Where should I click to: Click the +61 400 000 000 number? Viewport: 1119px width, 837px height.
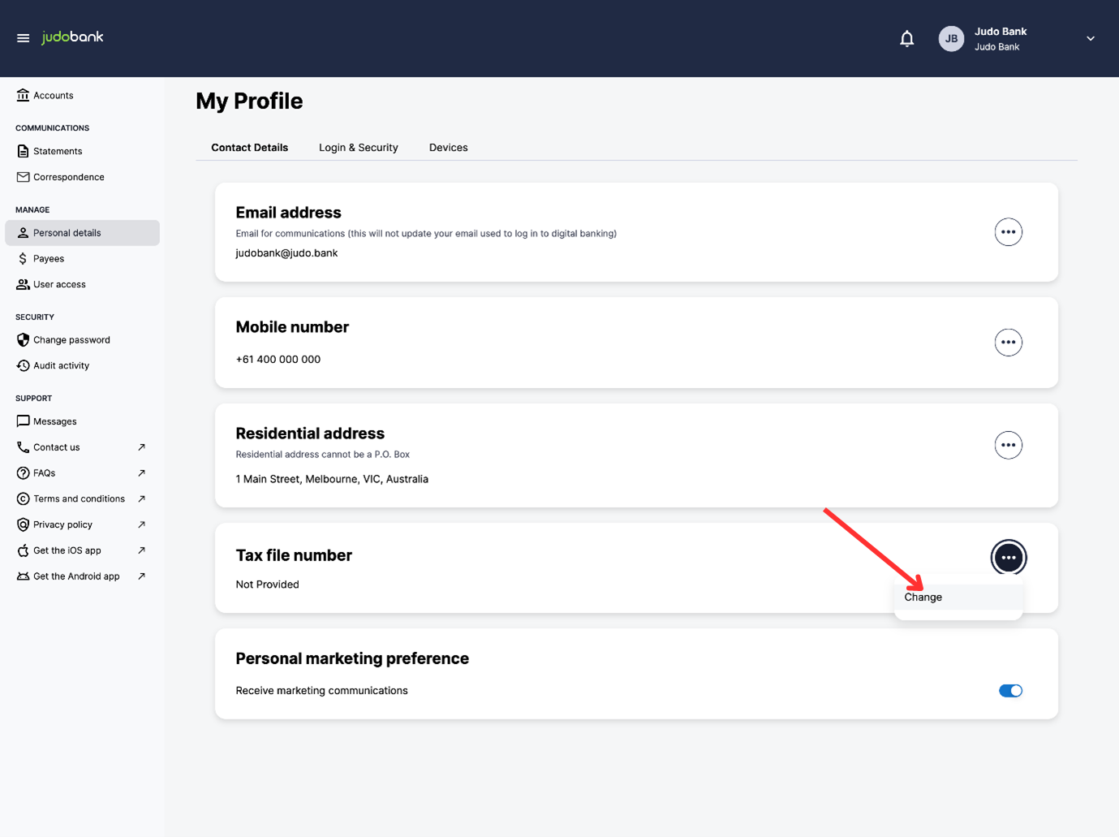coord(278,360)
